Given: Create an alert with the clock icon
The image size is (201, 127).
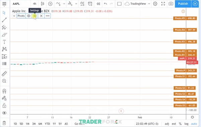Looking at the screenshot, I should pyautogui.click(x=90, y=4).
